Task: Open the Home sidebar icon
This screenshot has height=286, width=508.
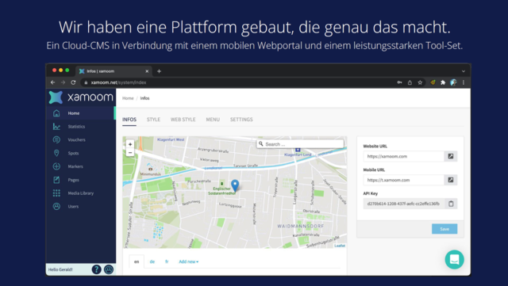Action: [x=56, y=113]
